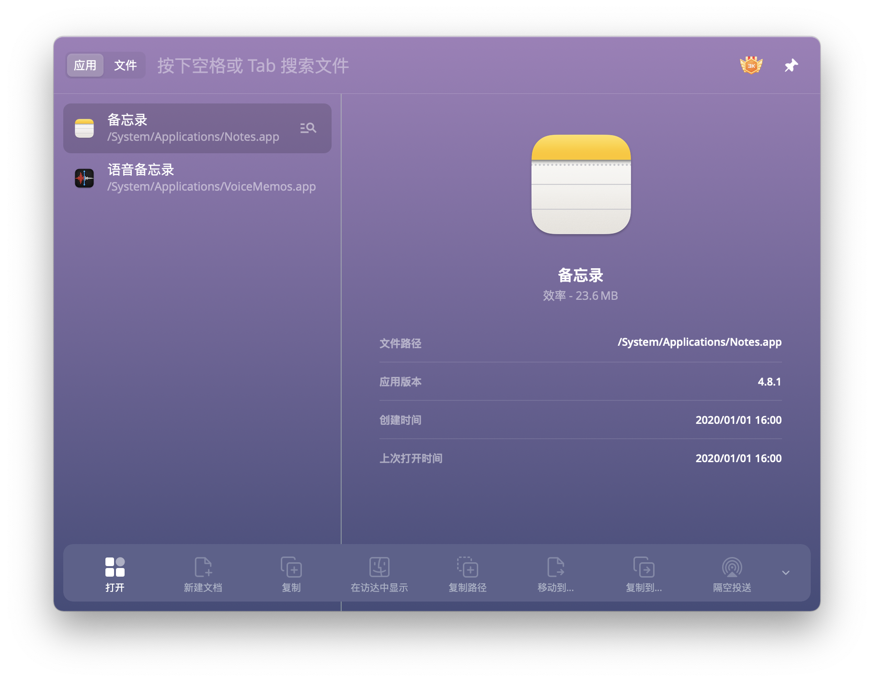Click the search-in-list icon on 备忘录 row
874x682 pixels.
[308, 128]
